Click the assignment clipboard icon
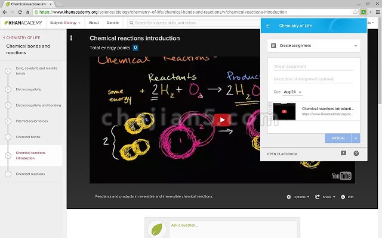This screenshot has width=382, height=238. 273,46
